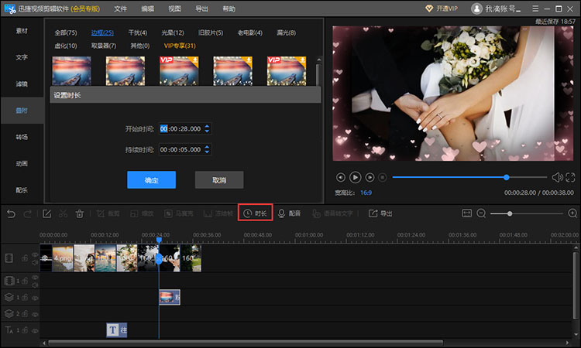Play the preview video
581x348 pixels.
[355, 178]
